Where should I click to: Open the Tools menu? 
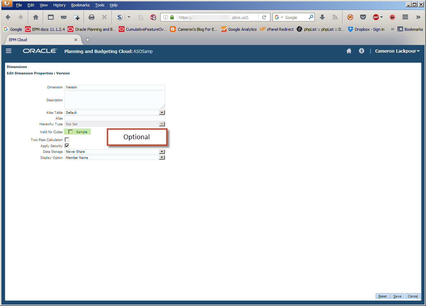pyautogui.click(x=99, y=5)
